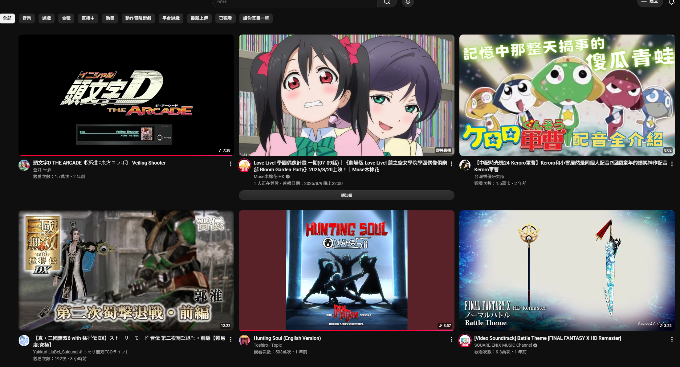Open the notifications bell

point(671,2)
